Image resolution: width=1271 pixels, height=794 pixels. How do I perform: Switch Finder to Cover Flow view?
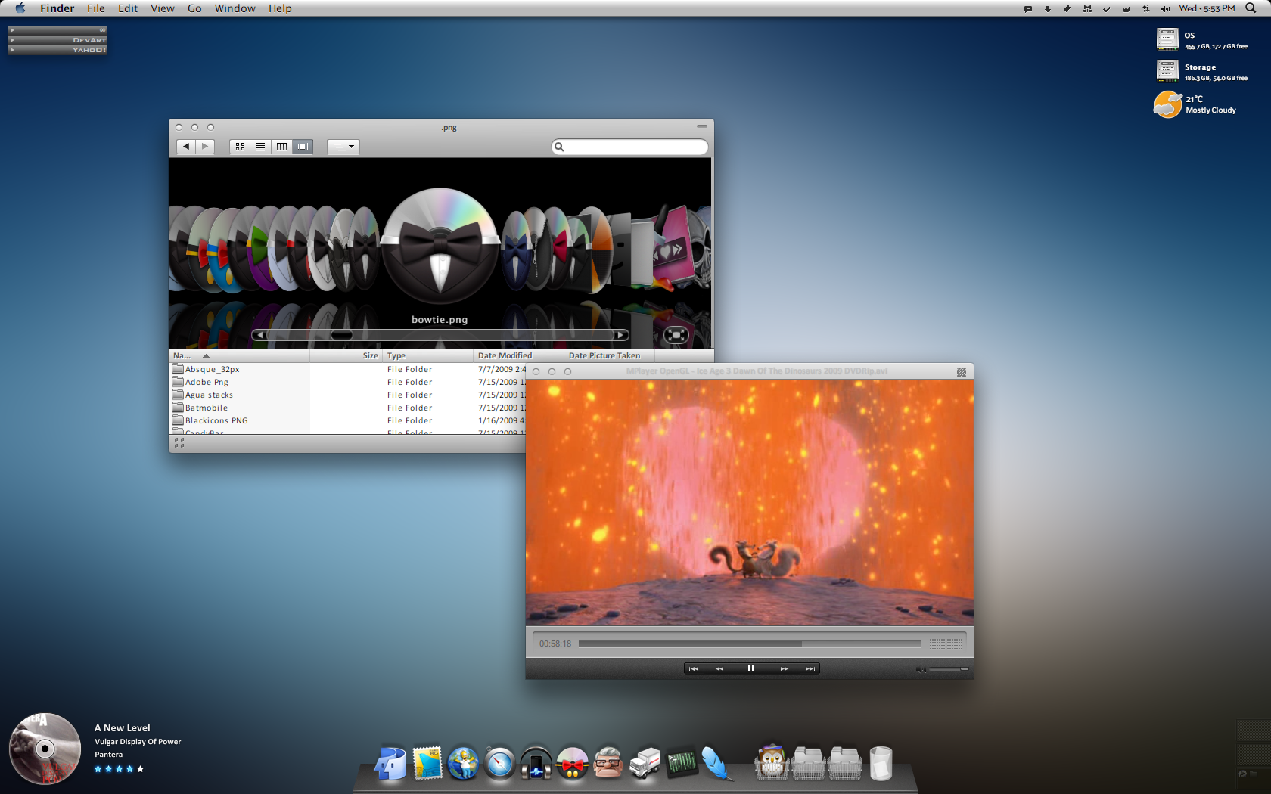coord(303,147)
